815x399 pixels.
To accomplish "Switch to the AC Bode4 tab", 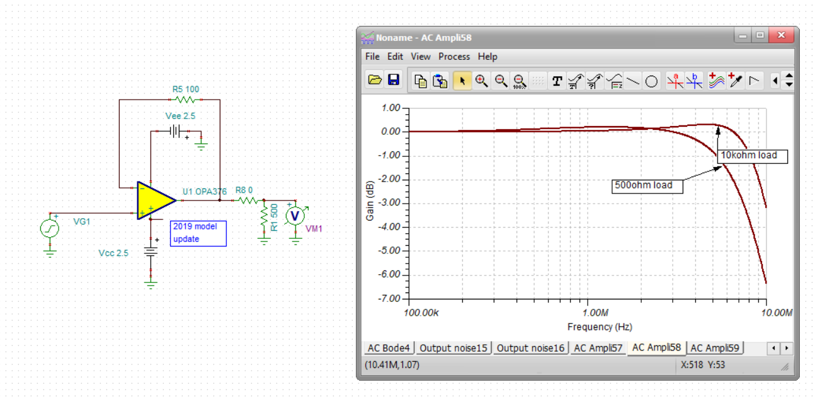I will [x=389, y=348].
